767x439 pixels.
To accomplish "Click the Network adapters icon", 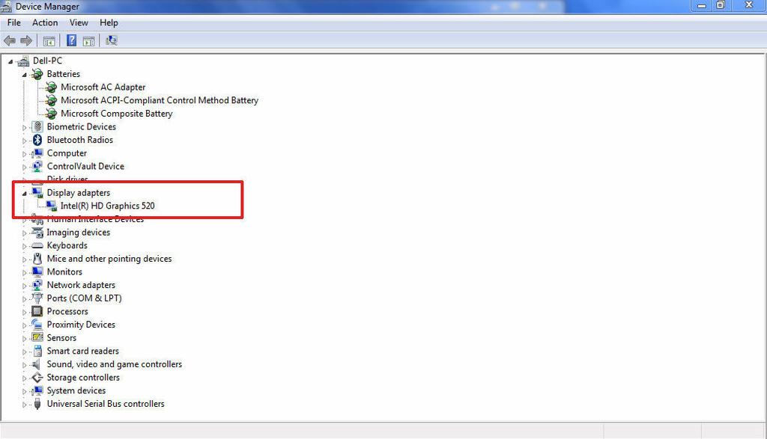I will 37,285.
